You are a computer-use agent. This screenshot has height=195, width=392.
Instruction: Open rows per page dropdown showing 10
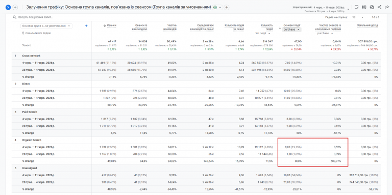358,17
